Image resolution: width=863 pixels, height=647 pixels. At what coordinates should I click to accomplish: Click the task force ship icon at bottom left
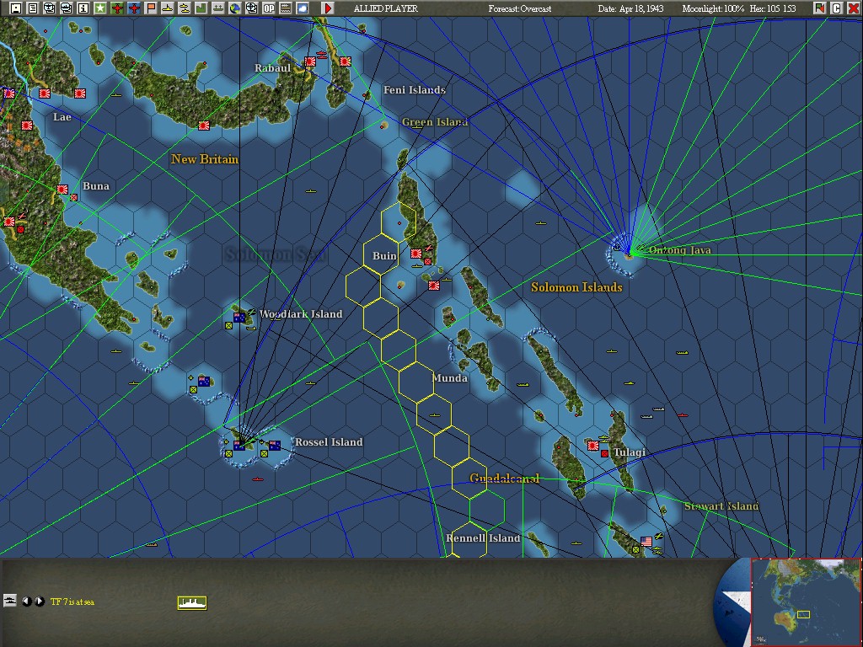[x=10, y=601]
